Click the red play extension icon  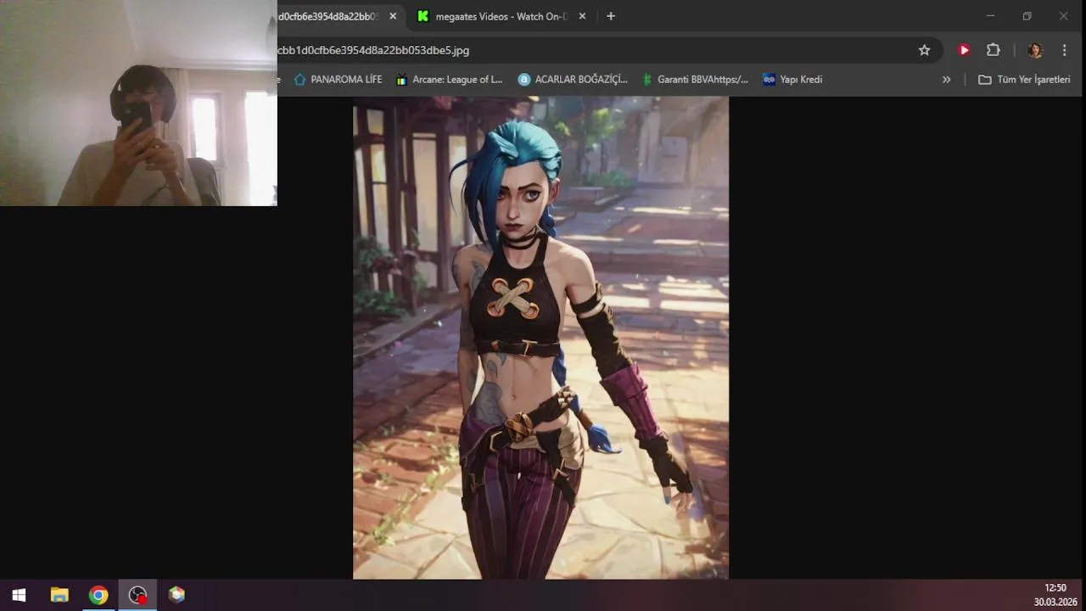[x=964, y=50]
